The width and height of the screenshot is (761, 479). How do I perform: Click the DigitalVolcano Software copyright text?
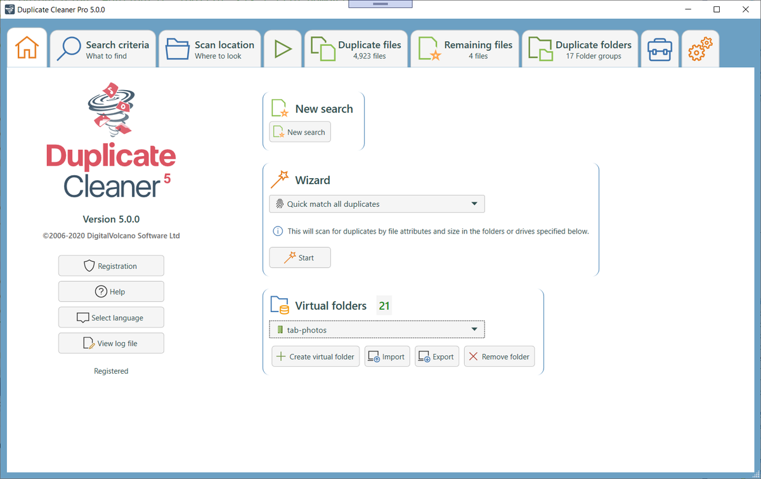pyautogui.click(x=111, y=235)
